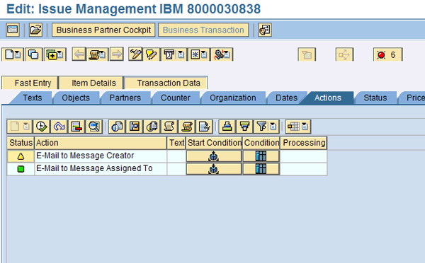Viewport: 425px width, 263px height.
Task: Toggle the locator panel icon in top toolbar
Action: 13,30
